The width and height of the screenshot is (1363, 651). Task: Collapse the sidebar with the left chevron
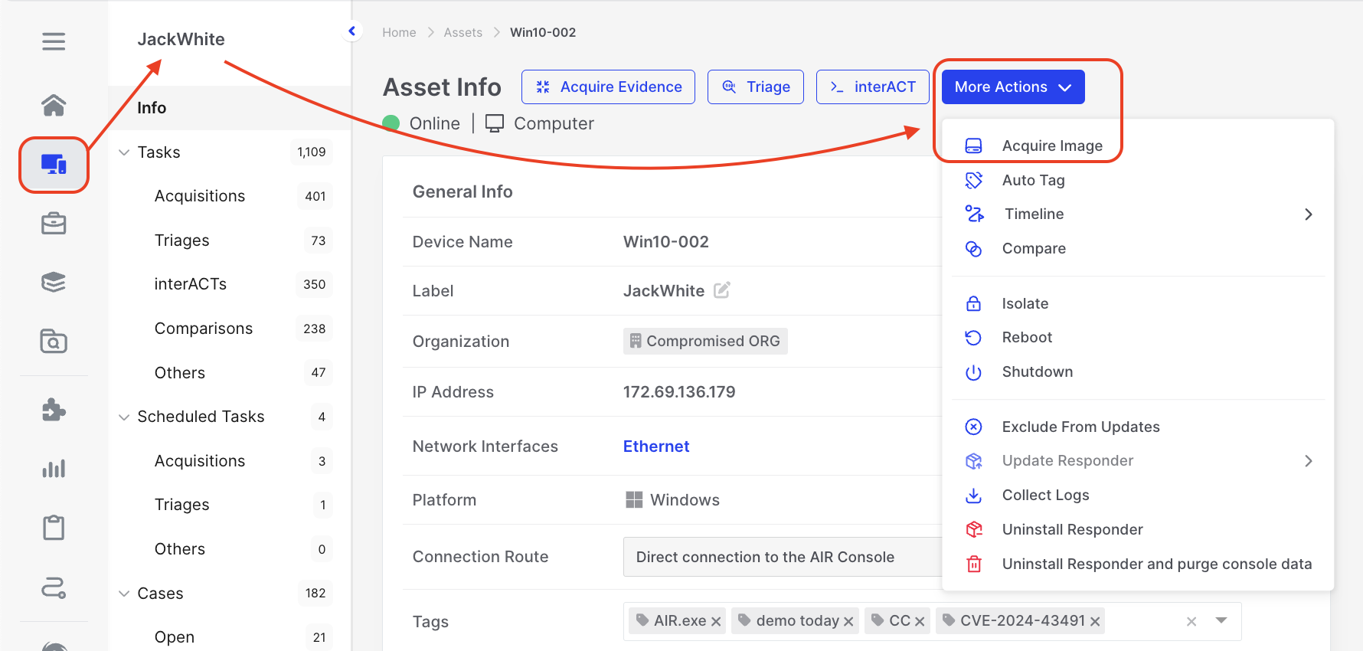(x=352, y=31)
